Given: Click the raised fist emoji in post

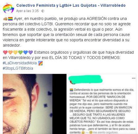Looking at the screenshot, I should tap(5, 19).
